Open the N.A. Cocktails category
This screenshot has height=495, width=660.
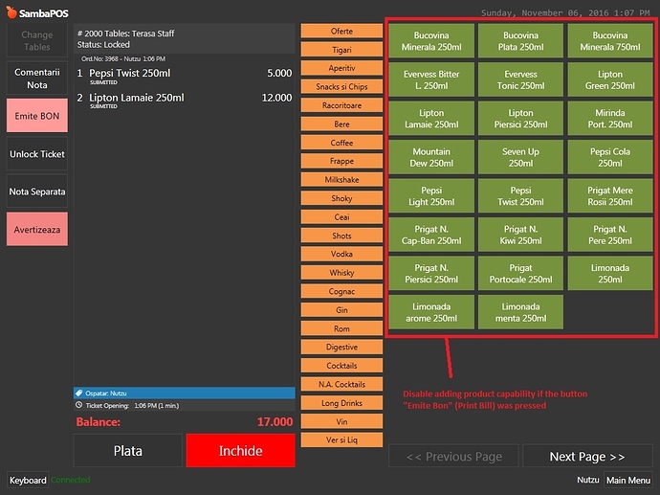click(341, 384)
